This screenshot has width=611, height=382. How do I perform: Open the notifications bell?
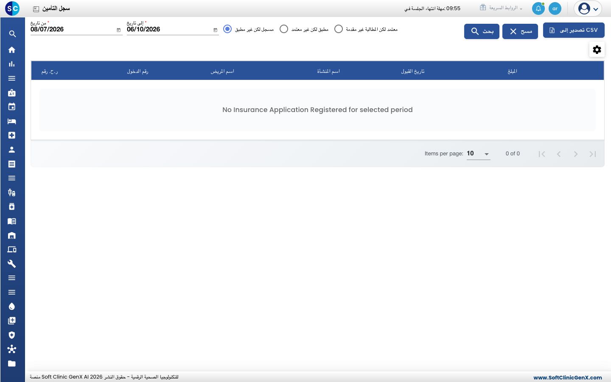[538, 8]
